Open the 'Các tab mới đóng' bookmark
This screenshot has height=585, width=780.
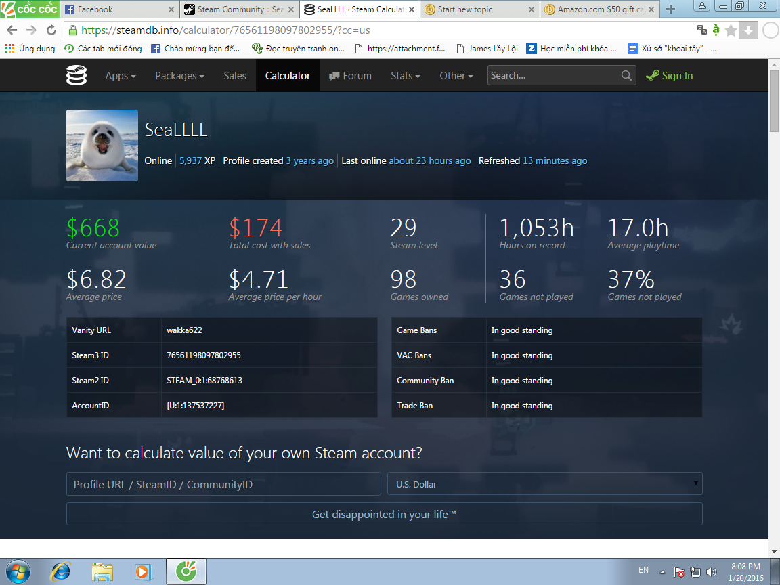103,48
